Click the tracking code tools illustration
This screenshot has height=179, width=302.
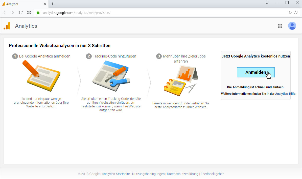111,76
